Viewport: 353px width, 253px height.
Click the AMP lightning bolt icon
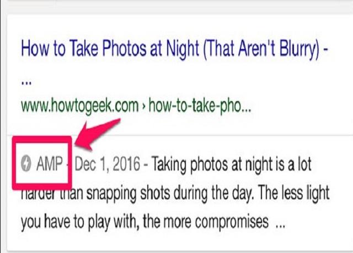point(26,163)
